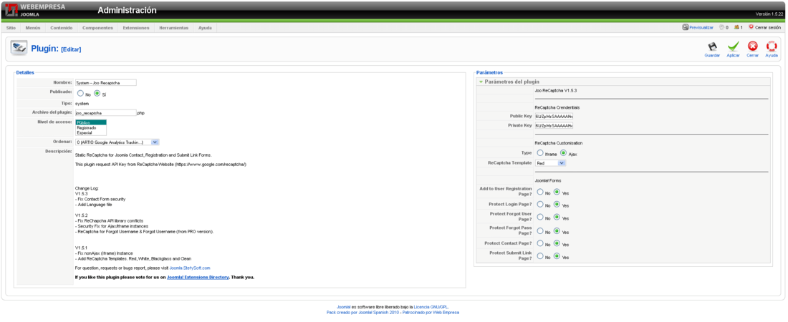
Task: Select Público access level
Action: [x=91, y=123]
